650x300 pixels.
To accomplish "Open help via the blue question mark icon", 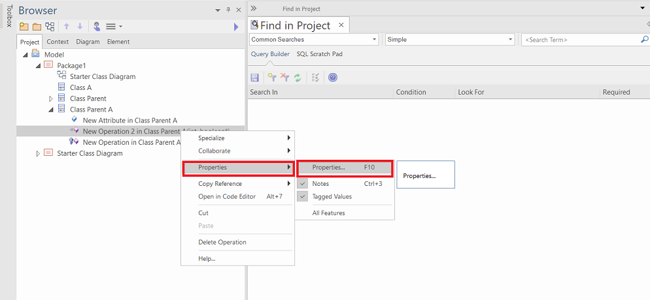I will (x=333, y=78).
